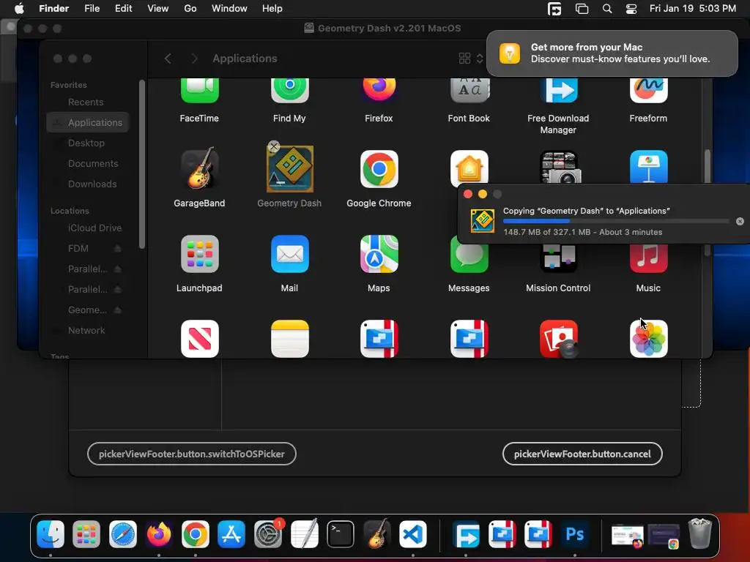Open Control Center in menu bar
Viewport: 750px width, 562px height.
click(631, 9)
